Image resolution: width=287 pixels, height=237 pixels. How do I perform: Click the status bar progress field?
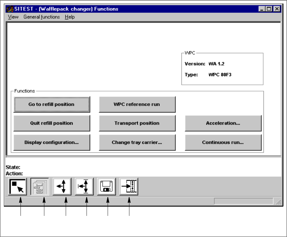click(243, 202)
